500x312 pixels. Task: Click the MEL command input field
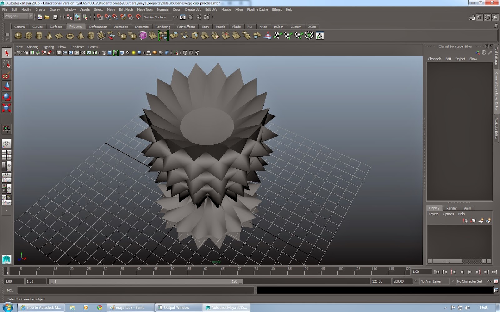tap(136, 290)
